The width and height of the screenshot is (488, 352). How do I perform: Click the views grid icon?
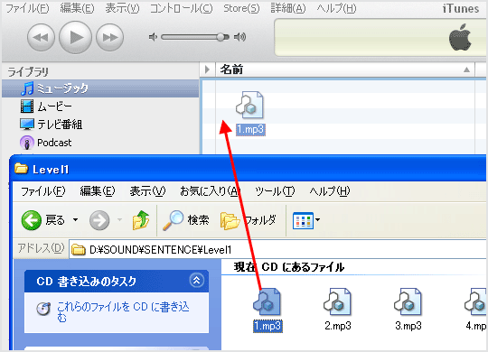pyautogui.click(x=303, y=220)
